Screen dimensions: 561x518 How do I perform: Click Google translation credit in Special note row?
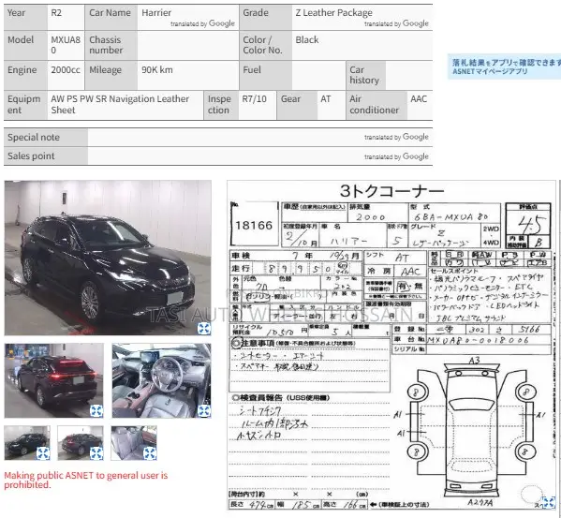[396, 137]
